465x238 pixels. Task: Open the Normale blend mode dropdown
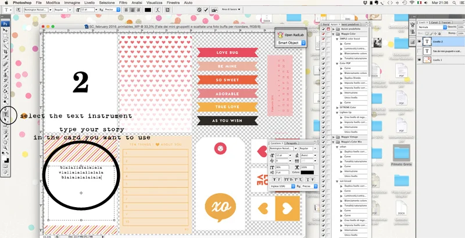click(432, 27)
